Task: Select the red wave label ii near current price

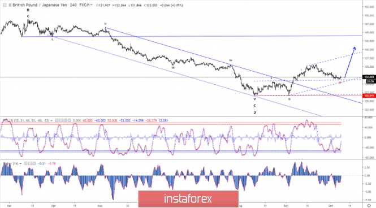Action: click(340, 83)
